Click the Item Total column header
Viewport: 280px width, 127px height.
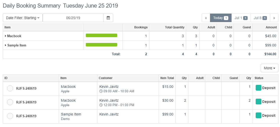167,78
